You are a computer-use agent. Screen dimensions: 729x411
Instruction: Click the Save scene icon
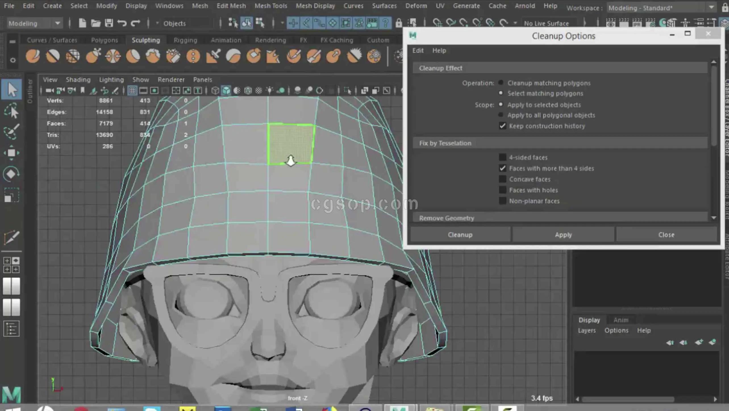pos(109,23)
